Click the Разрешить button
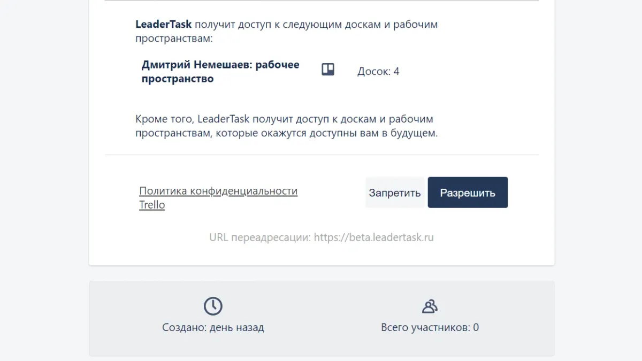The image size is (642, 361). point(468,192)
